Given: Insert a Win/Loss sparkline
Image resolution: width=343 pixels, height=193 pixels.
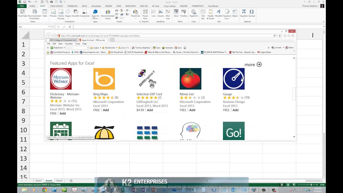Looking at the screenshot, I should (x=168, y=14).
